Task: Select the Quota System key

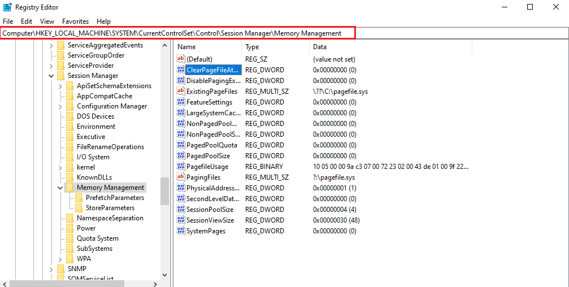Action: [x=98, y=238]
